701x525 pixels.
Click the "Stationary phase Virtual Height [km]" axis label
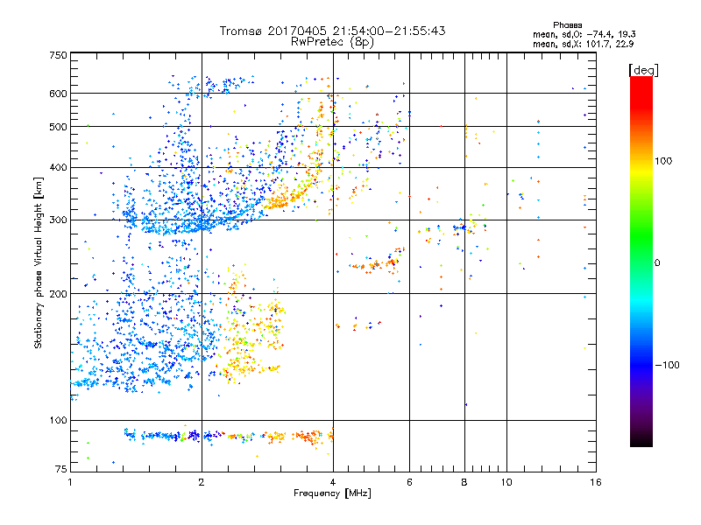point(39,263)
